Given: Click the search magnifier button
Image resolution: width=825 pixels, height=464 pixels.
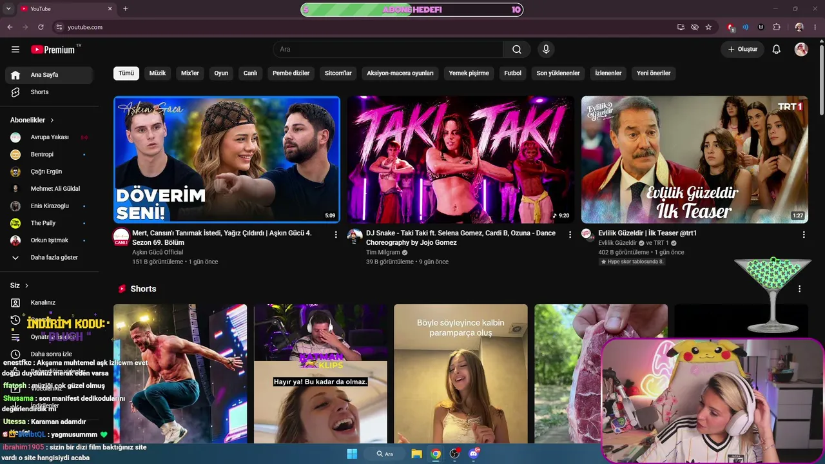Looking at the screenshot, I should pyautogui.click(x=517, y=50).
